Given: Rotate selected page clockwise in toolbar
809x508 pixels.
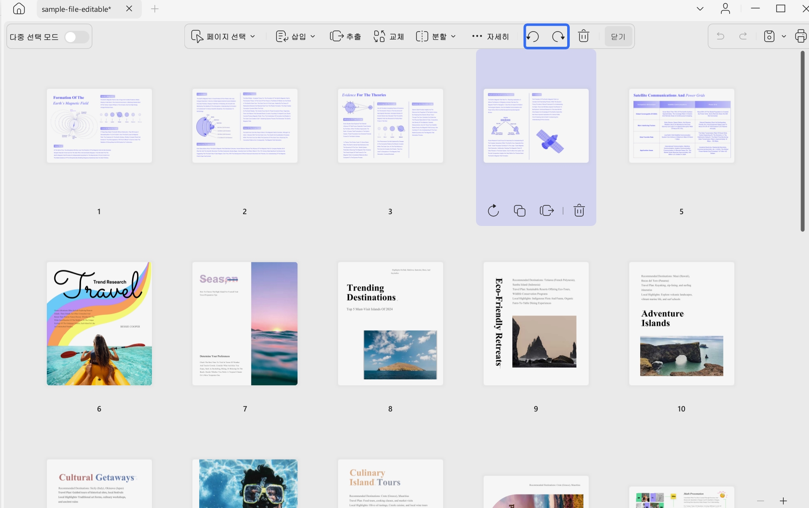Looking at the screenshot, I should 559,37.
